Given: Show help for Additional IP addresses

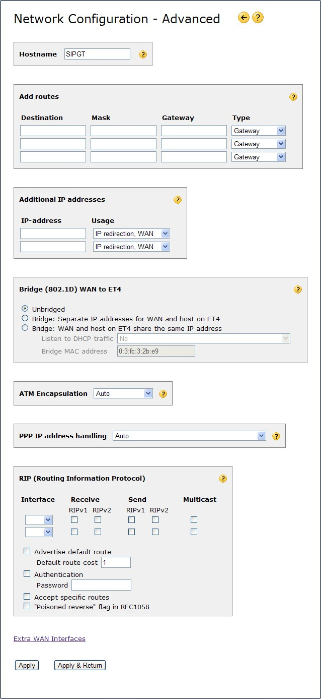Looking at the screenshot, I should pyautogui.click(x=178, y=200).
